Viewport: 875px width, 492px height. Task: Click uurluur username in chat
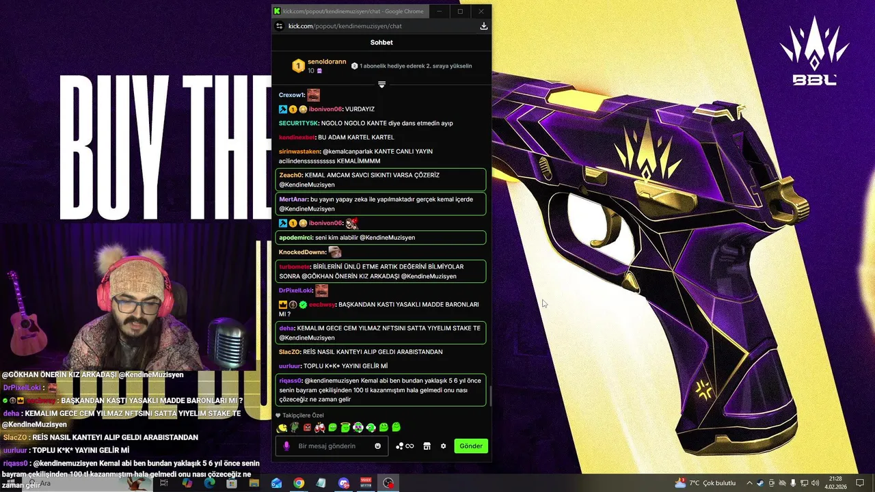point(290,366)
